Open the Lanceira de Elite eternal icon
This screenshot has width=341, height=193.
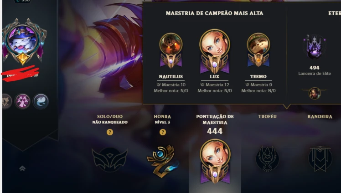[x=315, y=47]
